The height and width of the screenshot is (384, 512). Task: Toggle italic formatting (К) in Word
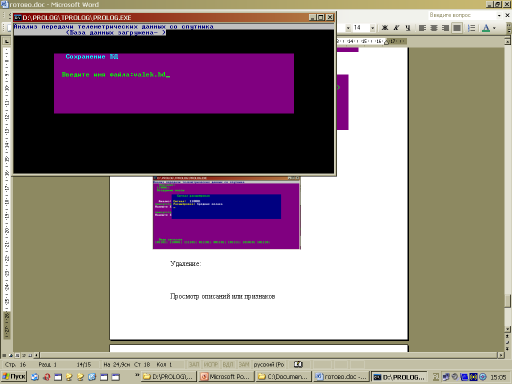(x=396, y=28)
